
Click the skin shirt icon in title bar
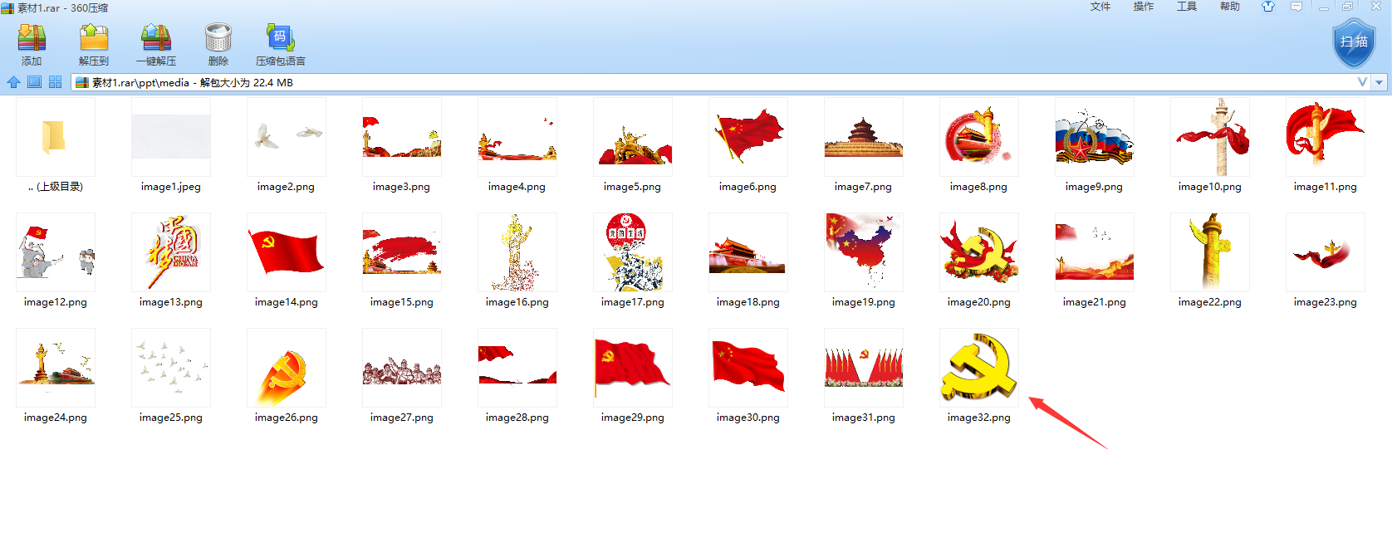click(1268, 7)
